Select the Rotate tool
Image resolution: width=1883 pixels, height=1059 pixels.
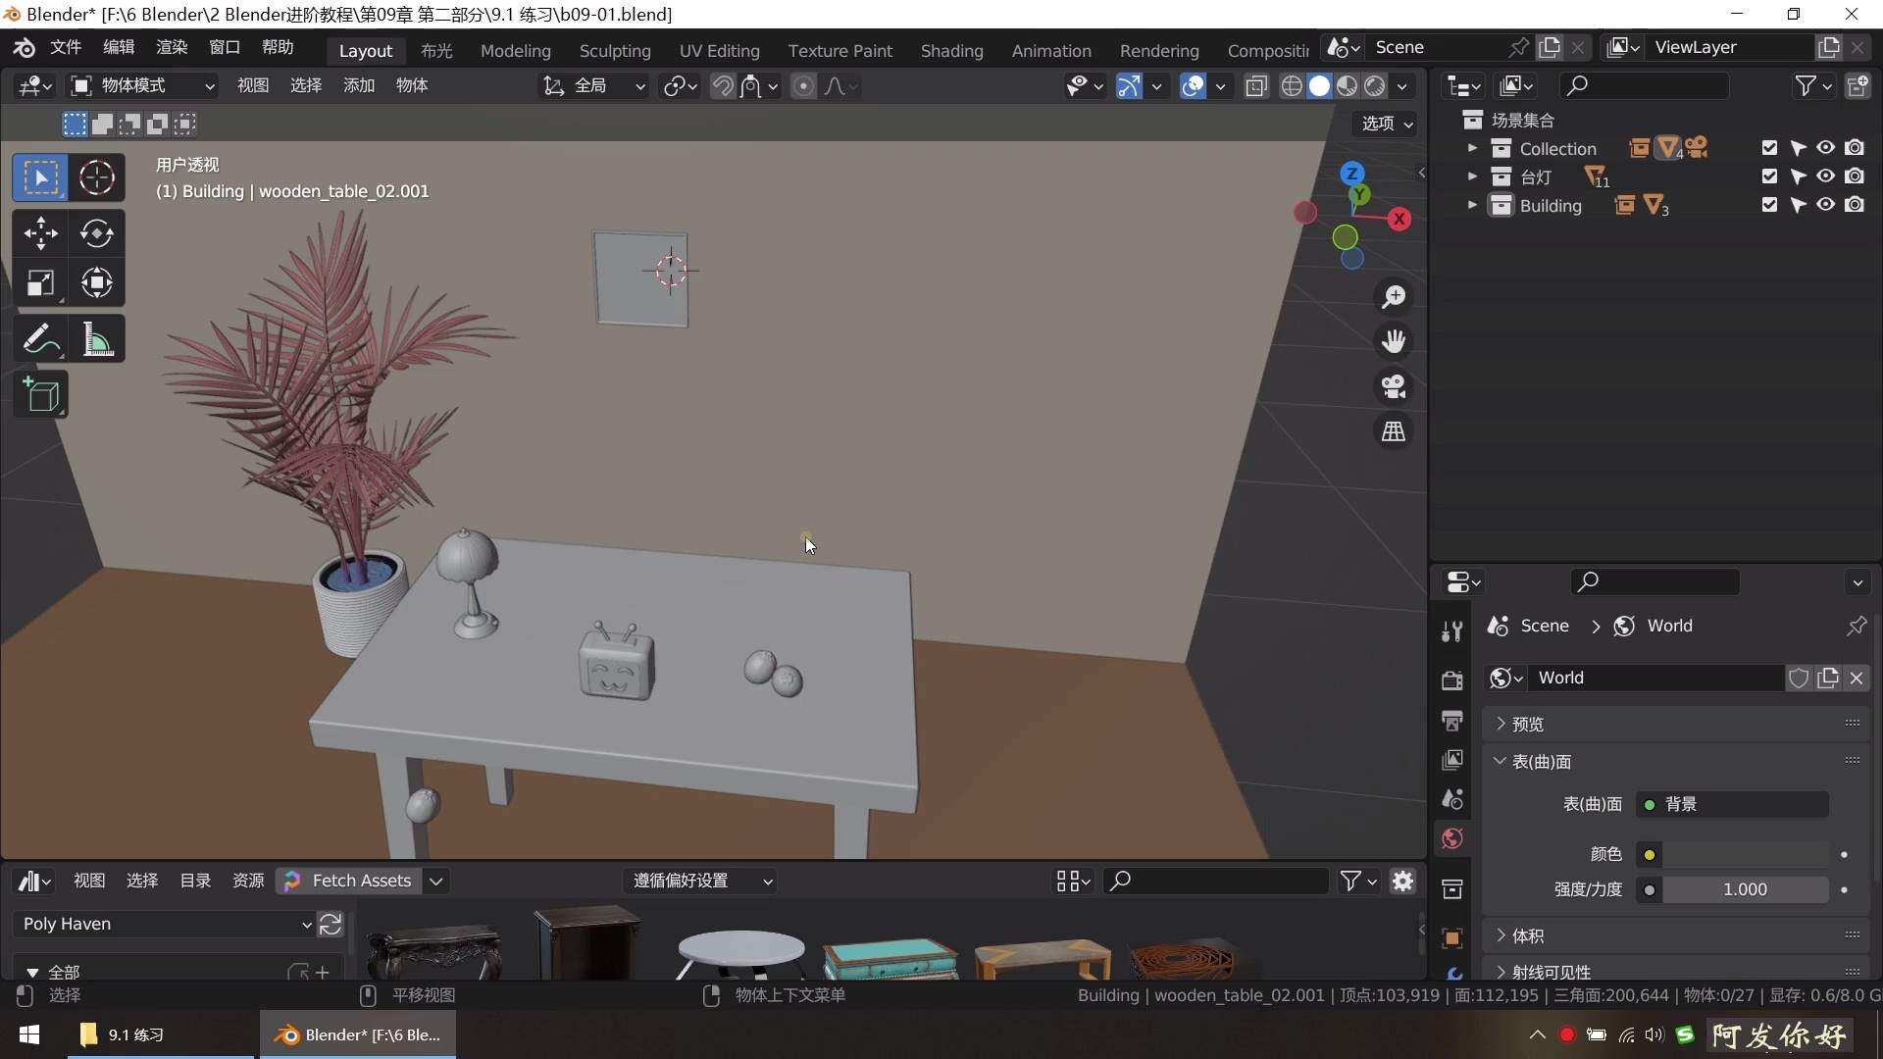[95, 234]
